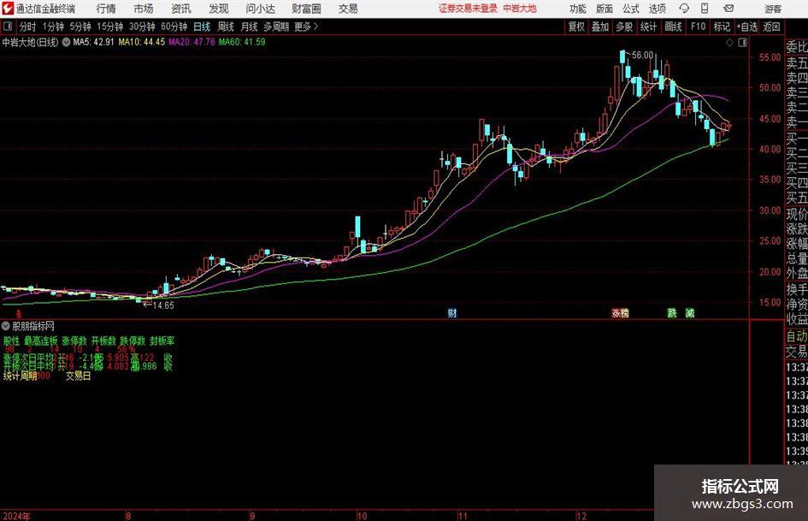
Task: Switch to 周线 weekly chart tab
Action: 226,27
